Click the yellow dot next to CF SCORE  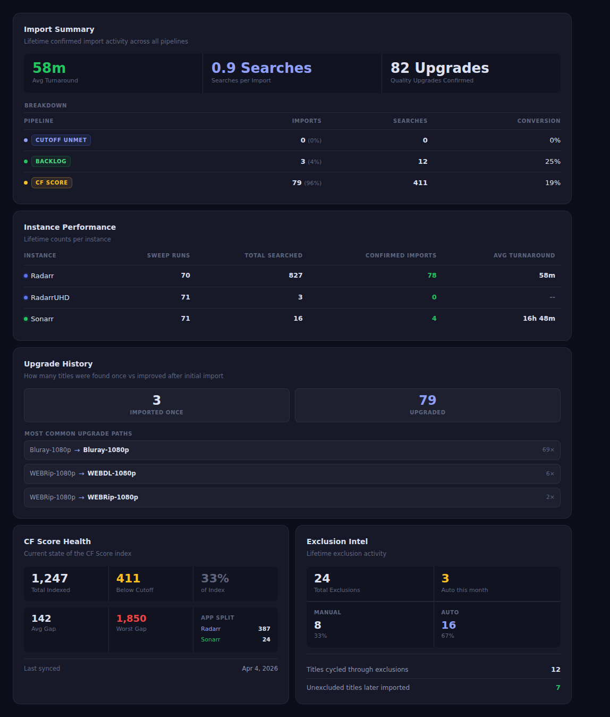coord(26,182)
